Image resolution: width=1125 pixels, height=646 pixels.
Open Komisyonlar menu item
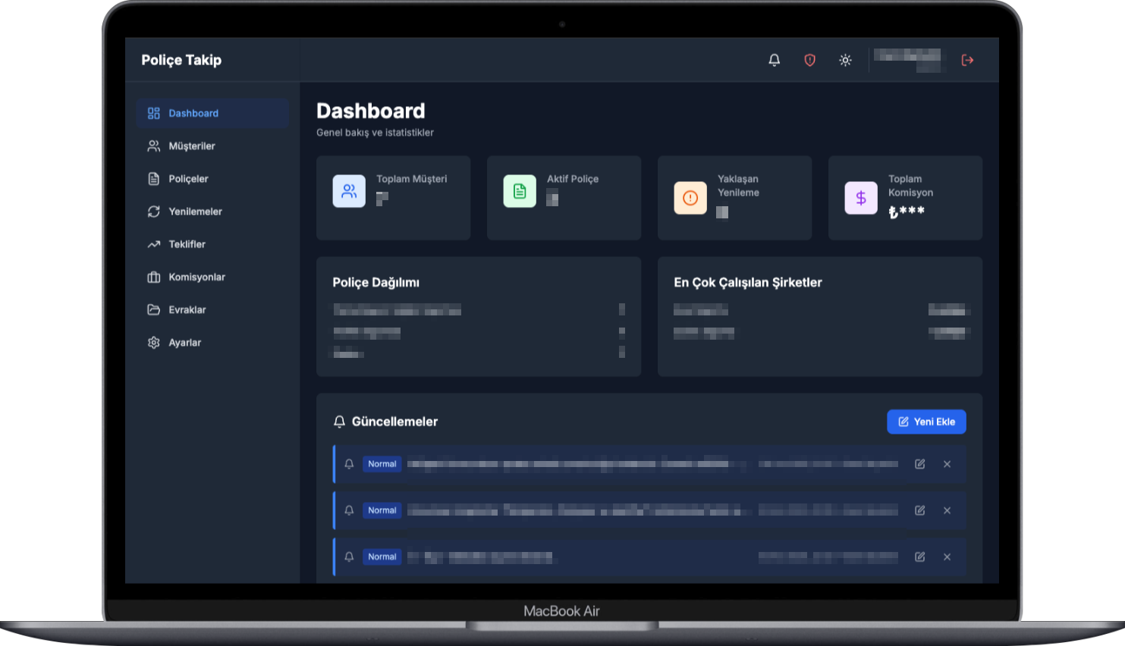196,277
